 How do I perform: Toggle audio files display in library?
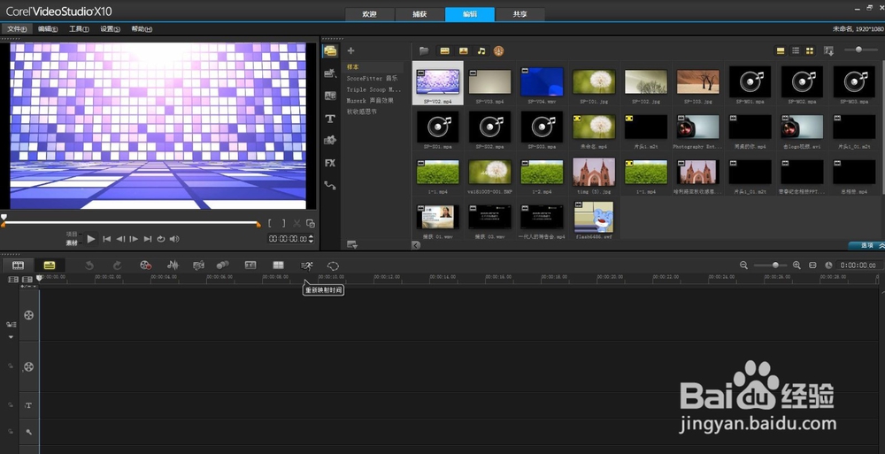click(481, 50)
